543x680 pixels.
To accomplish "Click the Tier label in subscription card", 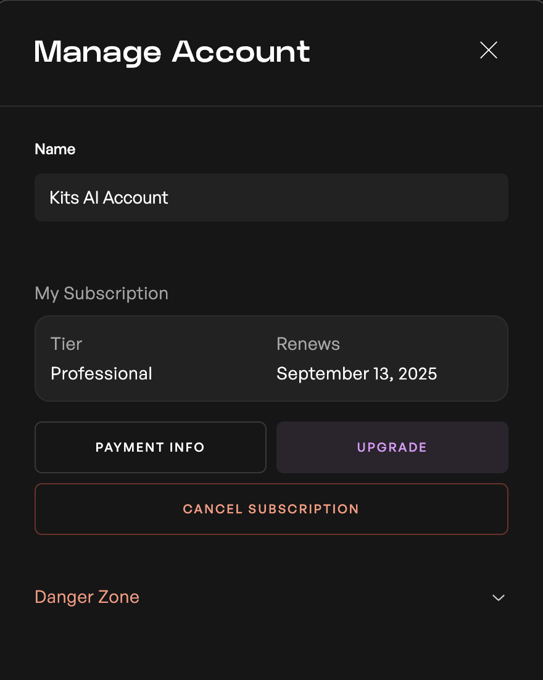I will 66,344.
